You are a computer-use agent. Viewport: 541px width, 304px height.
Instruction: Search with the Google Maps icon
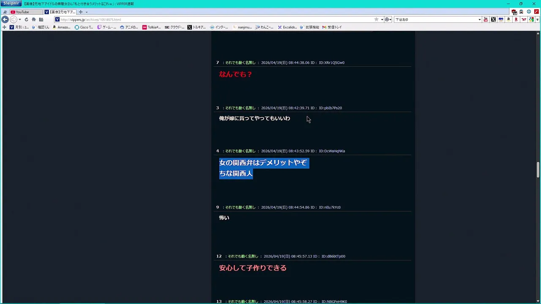pyautogui.click(x=532, y=19)
